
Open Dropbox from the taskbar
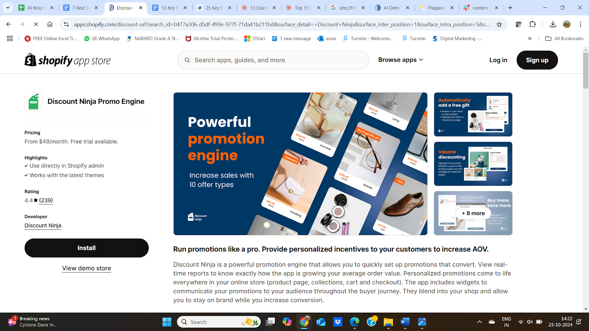click(338, 322)
